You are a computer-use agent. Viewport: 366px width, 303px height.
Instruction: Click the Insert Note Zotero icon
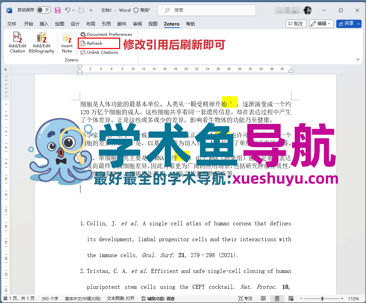click(x=67, y=43)
